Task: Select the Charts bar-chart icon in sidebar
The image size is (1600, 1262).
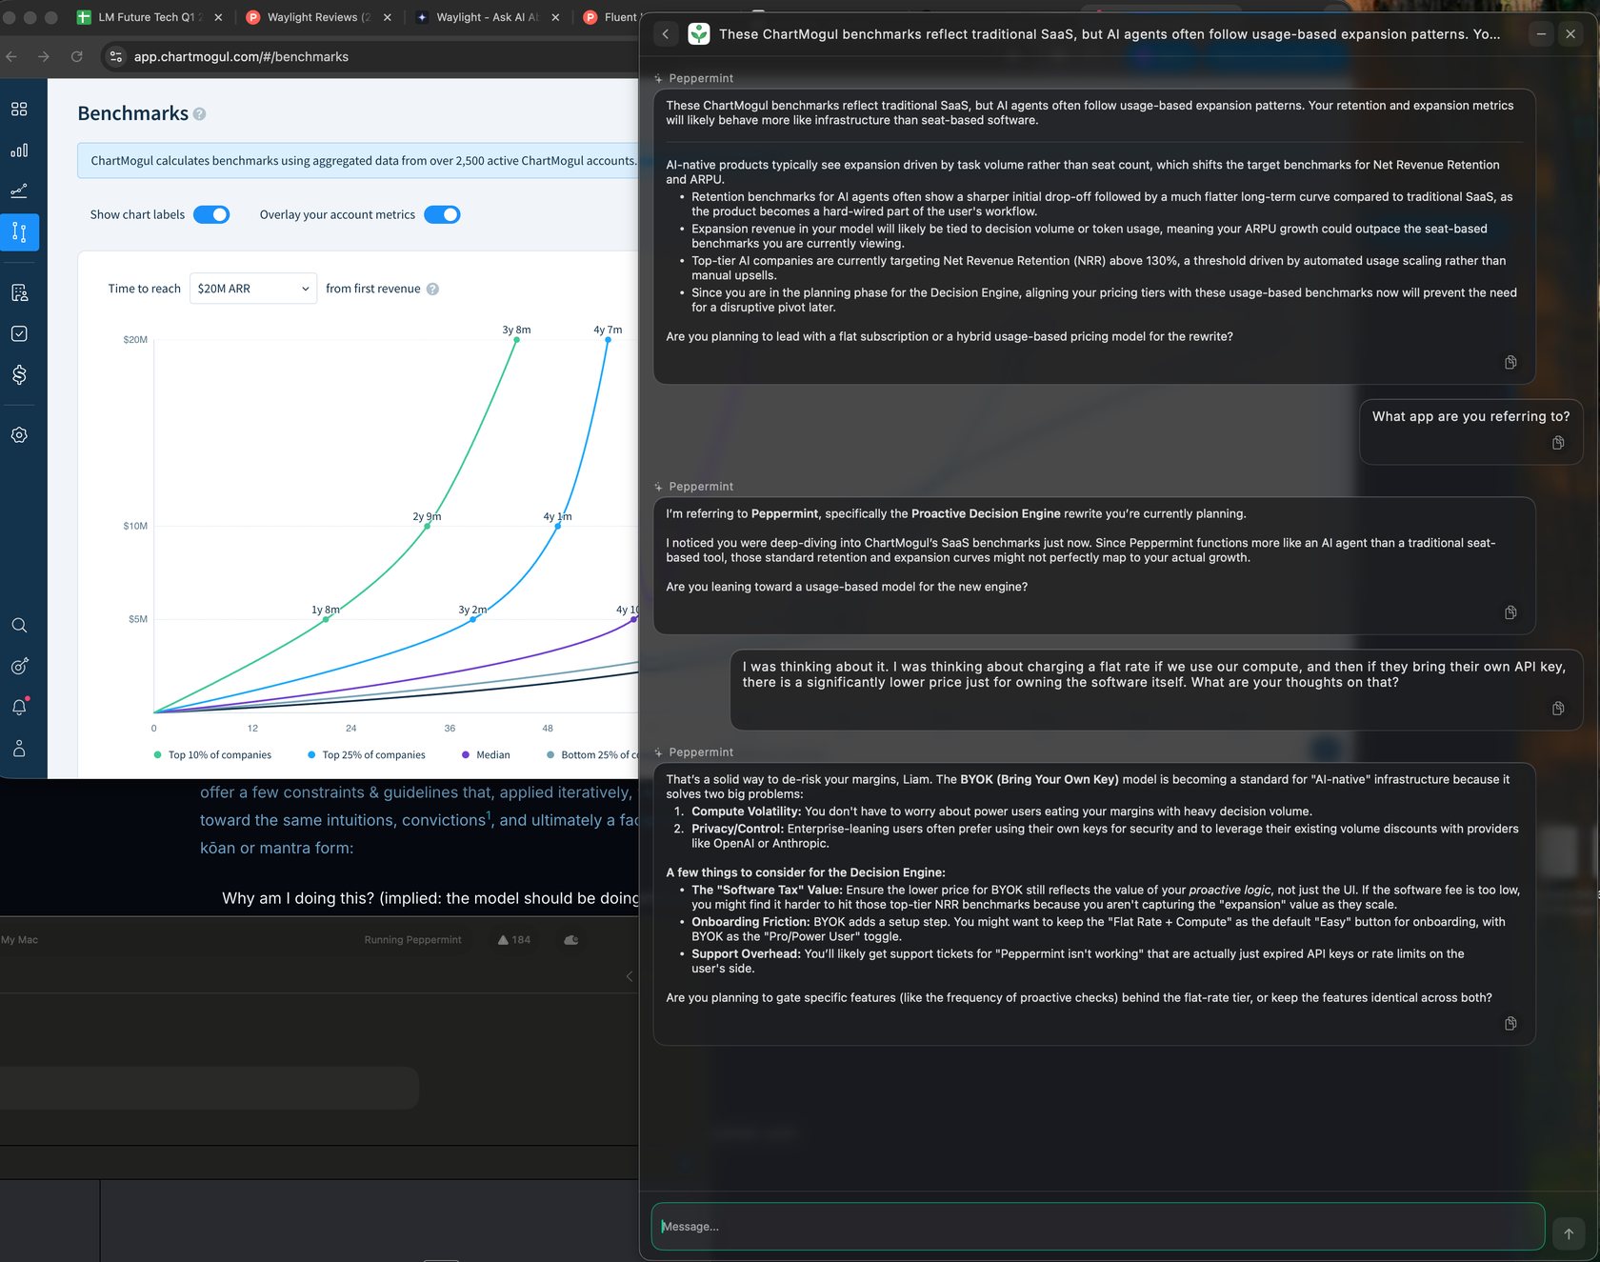Action: coord(19,150)
